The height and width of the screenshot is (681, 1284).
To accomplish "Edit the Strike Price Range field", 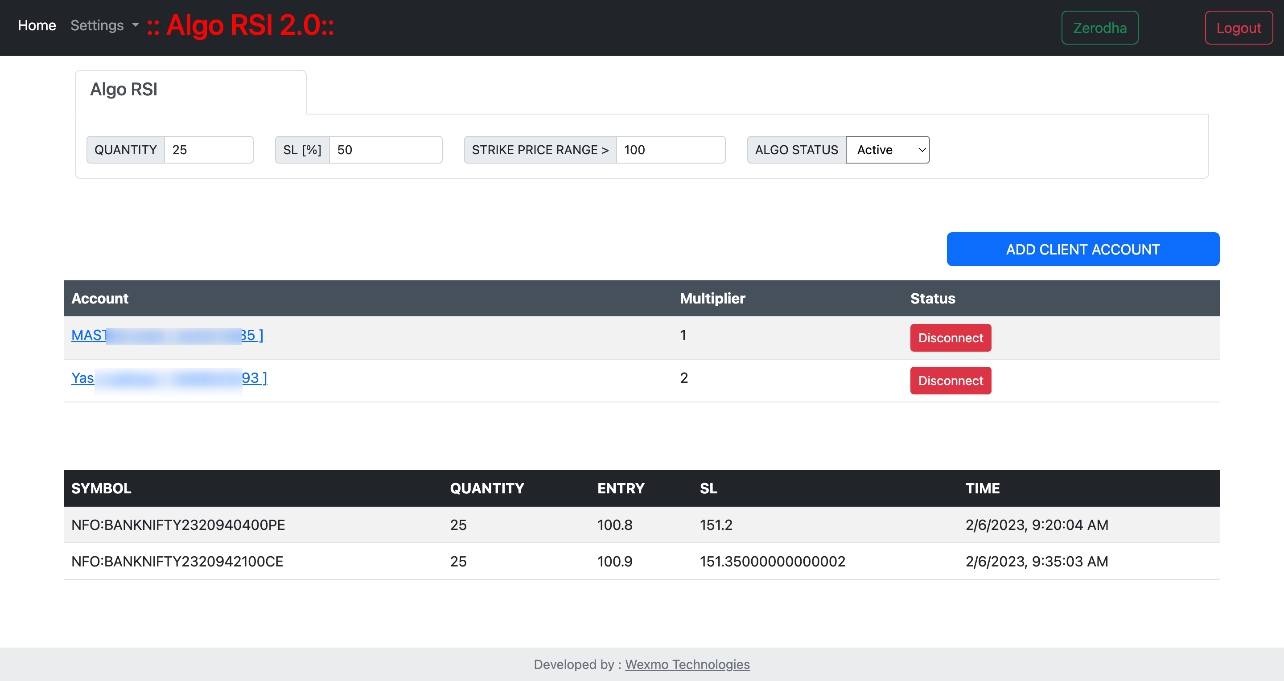I will pos(670,150).
